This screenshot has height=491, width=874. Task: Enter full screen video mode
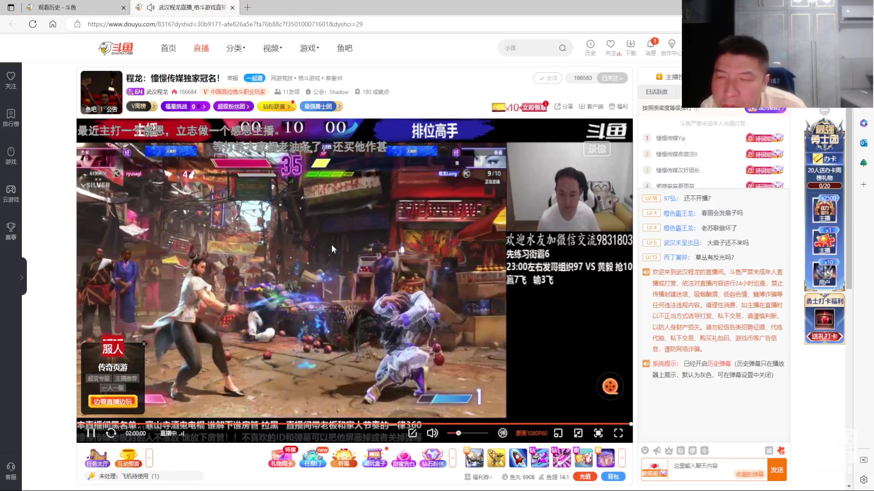tap(618, 433)
